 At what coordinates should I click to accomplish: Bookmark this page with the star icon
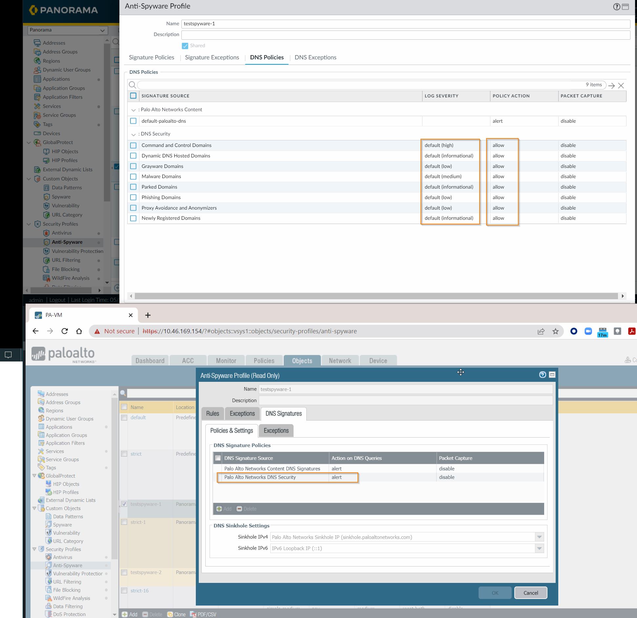pos(555,331)
